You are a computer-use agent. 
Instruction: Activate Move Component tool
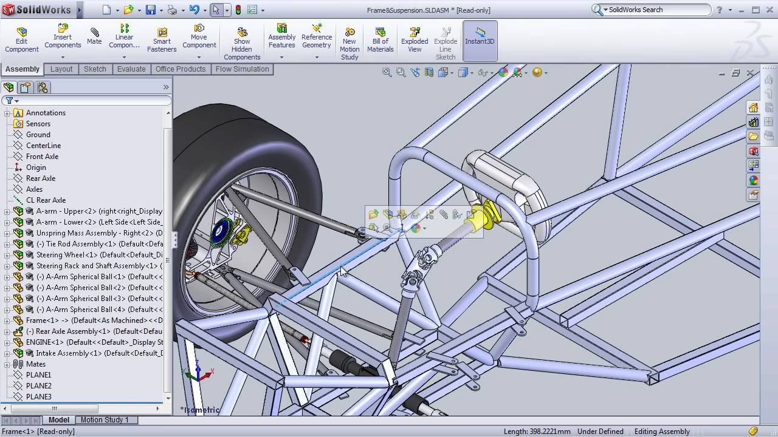coord(199,36)
